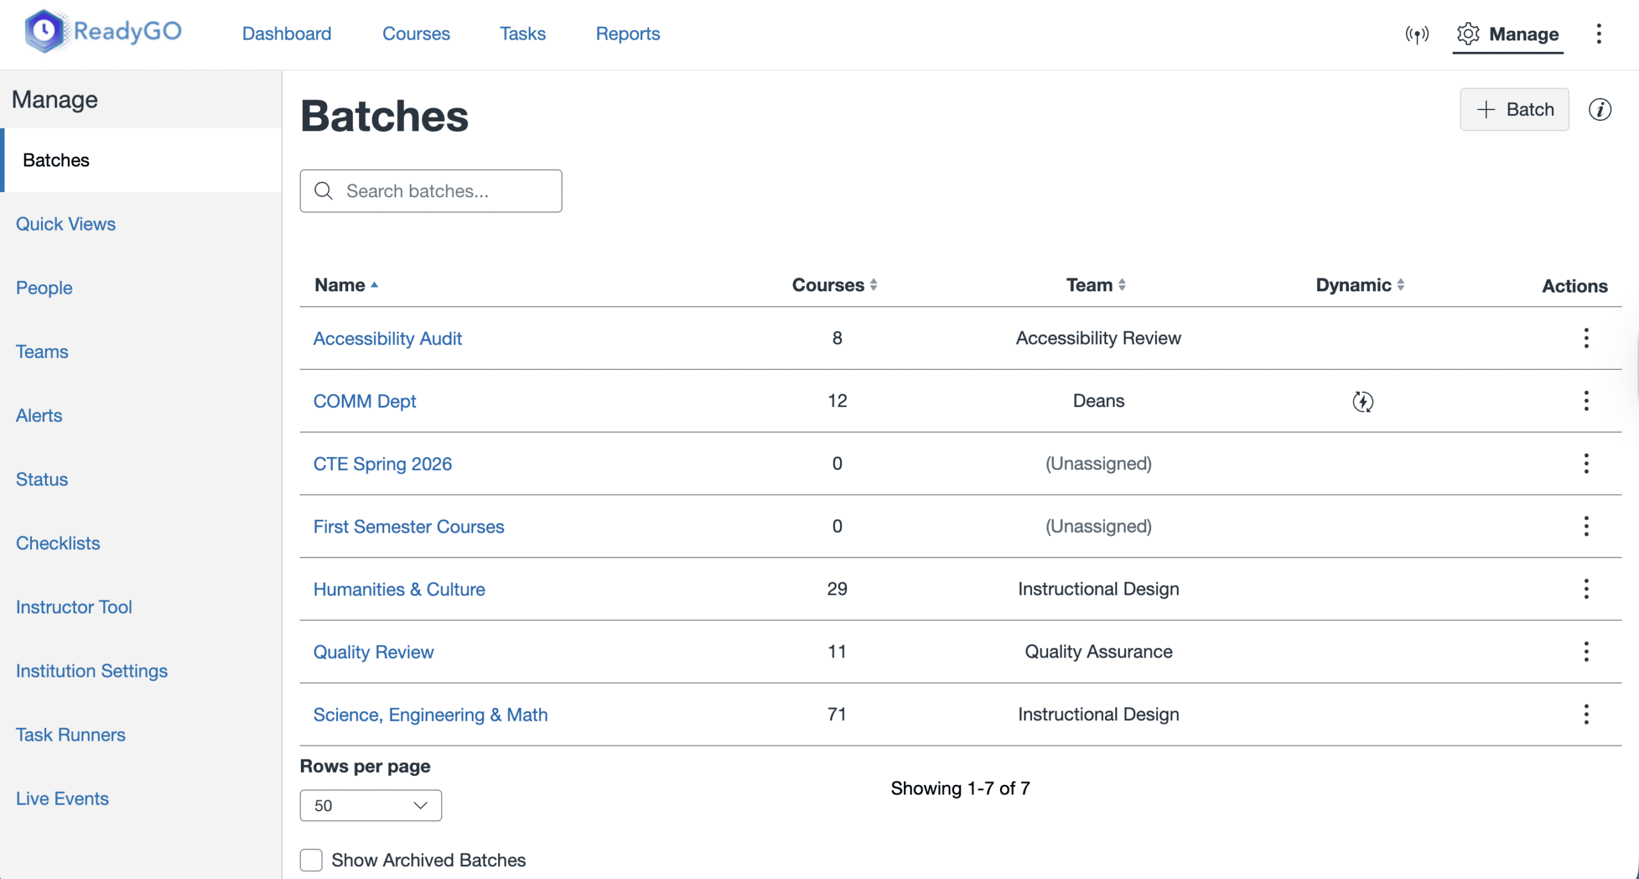Open the Quality Review batch link
Viewport: 1639px width, 879px height.
pyautogui.click(x=373, y=652)
